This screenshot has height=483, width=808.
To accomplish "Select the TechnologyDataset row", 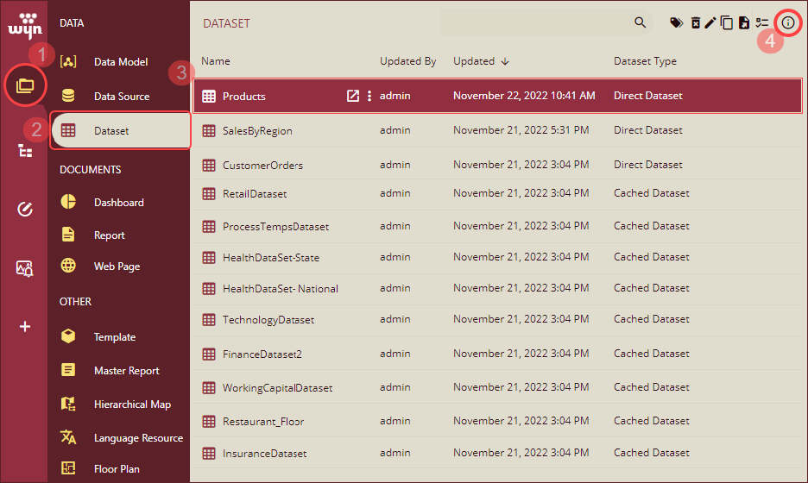I will point(498,320).
